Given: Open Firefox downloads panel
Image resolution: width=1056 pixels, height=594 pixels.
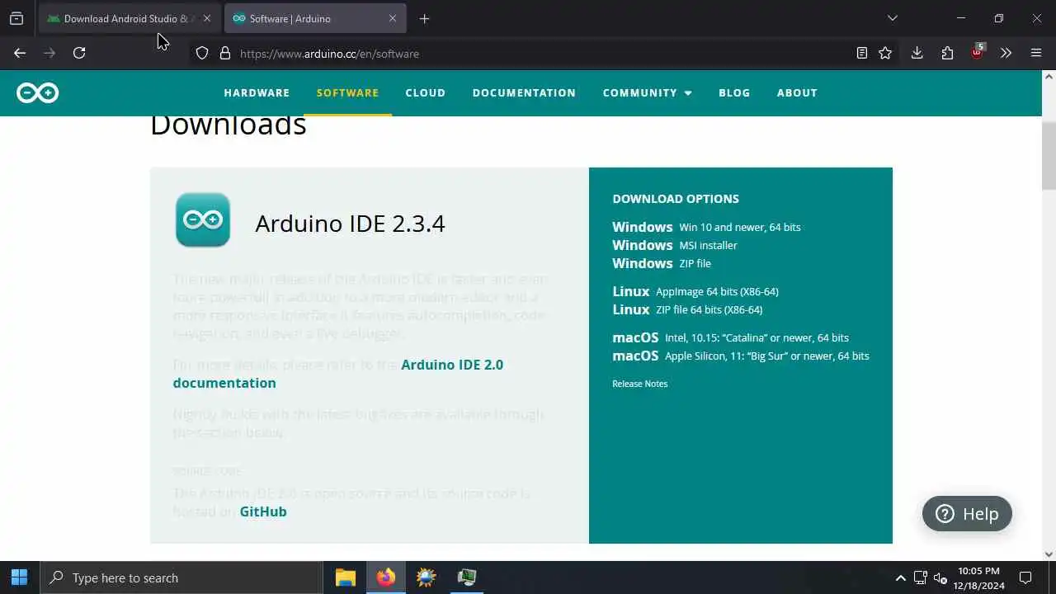Looking at the screenshot, I should click(x=917, y=53).
